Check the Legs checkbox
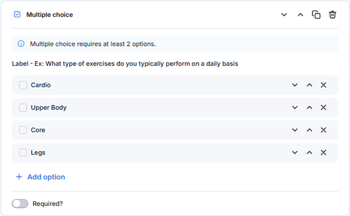Image resolution: width=350 pixels, height=216 pixels. coord(23,153)
